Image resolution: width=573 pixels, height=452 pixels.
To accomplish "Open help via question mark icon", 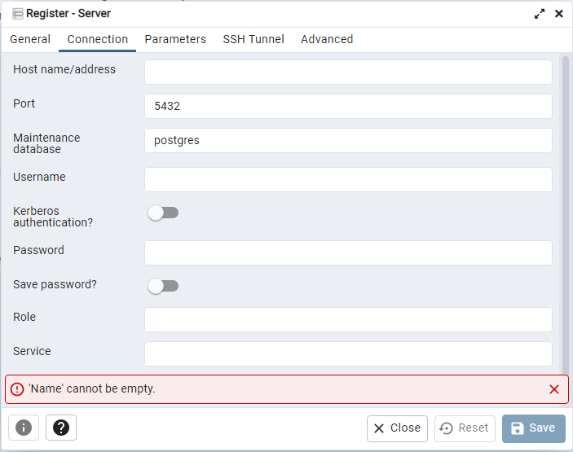I will click(61, 428).
